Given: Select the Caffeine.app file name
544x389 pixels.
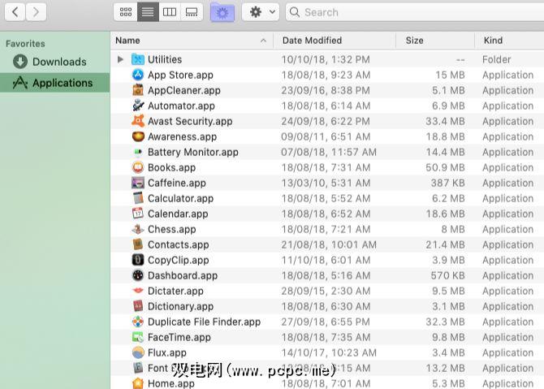Looking at the screenshot, I should (176, 183).
